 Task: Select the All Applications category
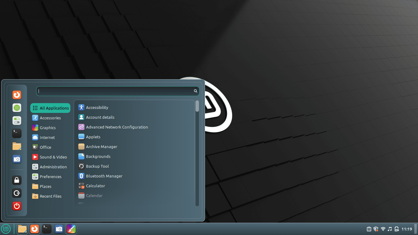tap(50, 108)
